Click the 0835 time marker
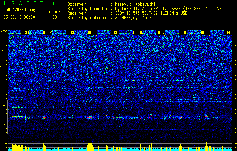Viewport: 237px width, 151px height. (x=115, y=32)
